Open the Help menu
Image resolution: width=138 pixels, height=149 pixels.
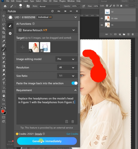coord(78,1)
